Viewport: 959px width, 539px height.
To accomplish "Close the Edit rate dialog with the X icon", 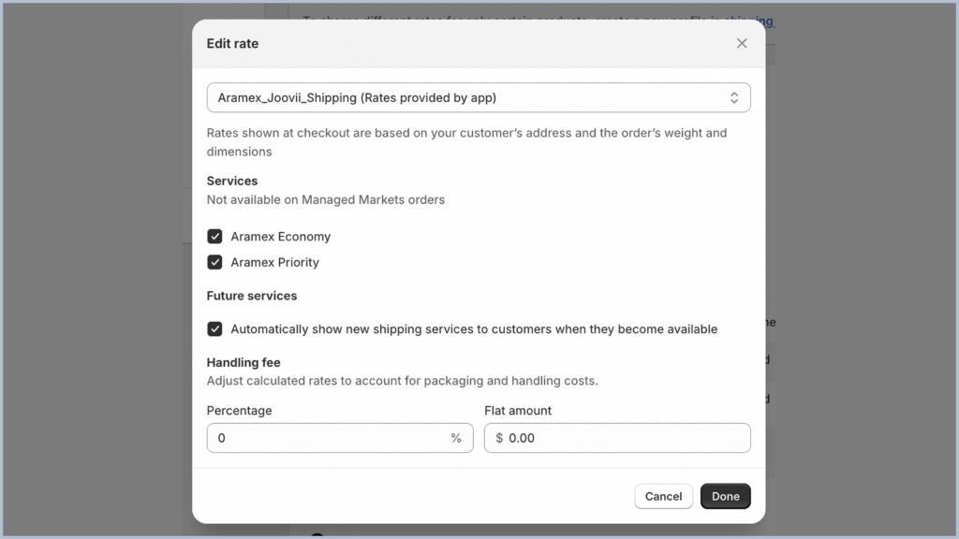I will [742, 43].
